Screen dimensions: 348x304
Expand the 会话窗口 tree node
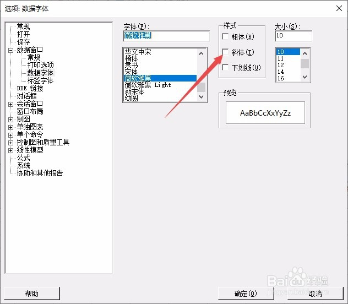(10, 104)
